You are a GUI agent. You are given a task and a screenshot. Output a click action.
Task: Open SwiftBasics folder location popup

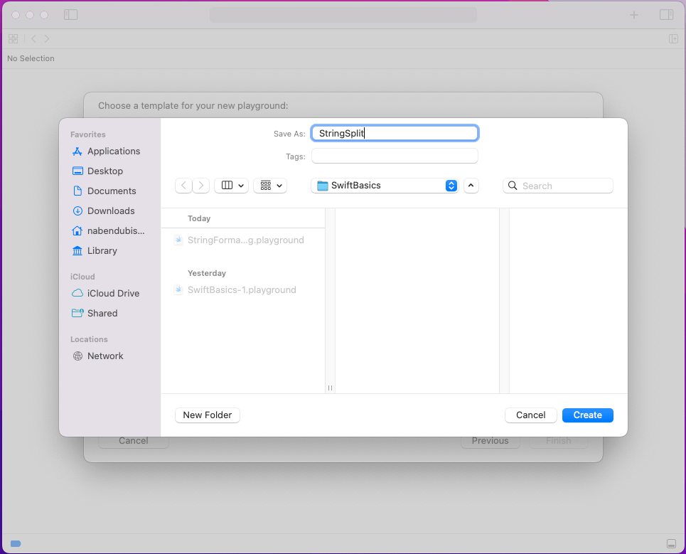[x=385, y=186]
